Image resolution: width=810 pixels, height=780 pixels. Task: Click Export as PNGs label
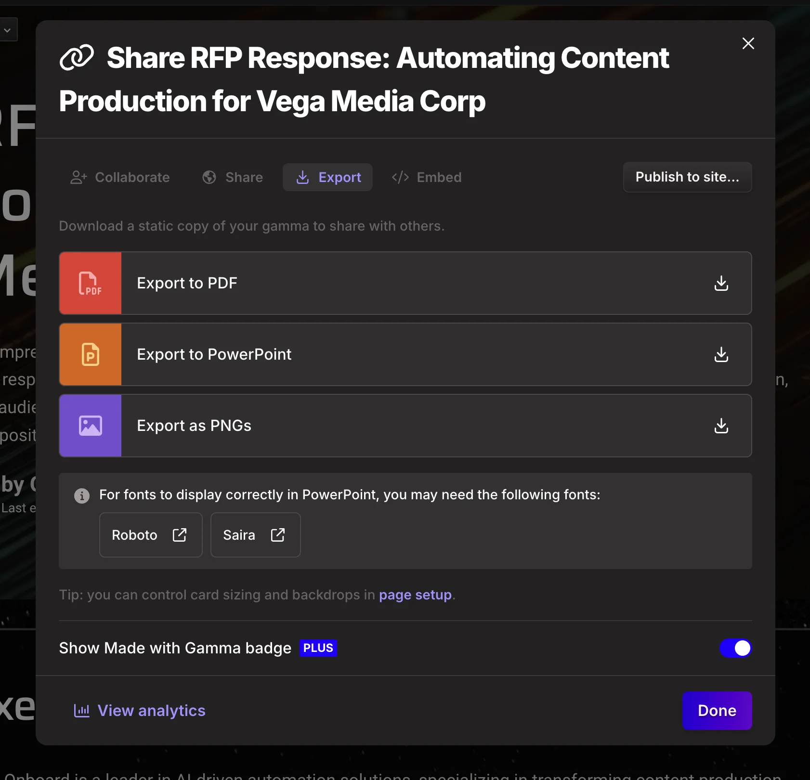(x=194, y=426)
